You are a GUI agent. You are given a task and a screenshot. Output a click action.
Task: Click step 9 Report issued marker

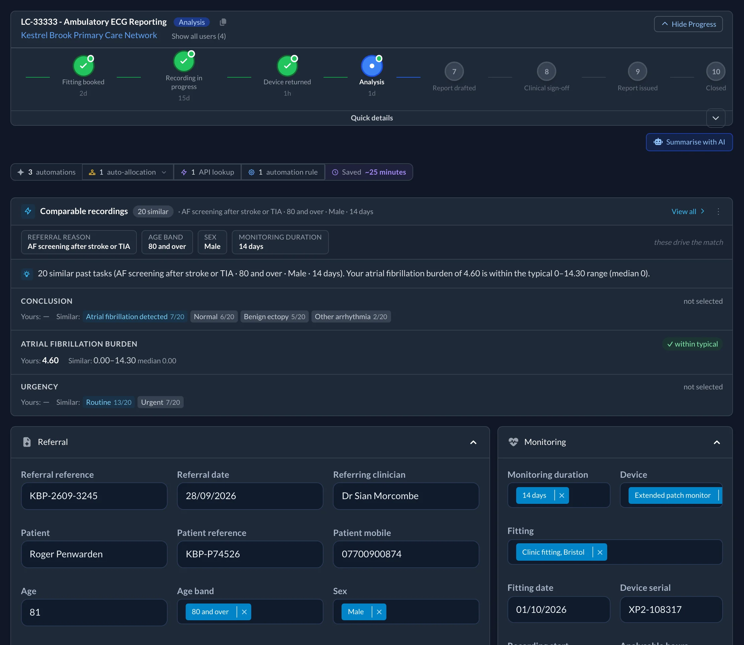638,72
